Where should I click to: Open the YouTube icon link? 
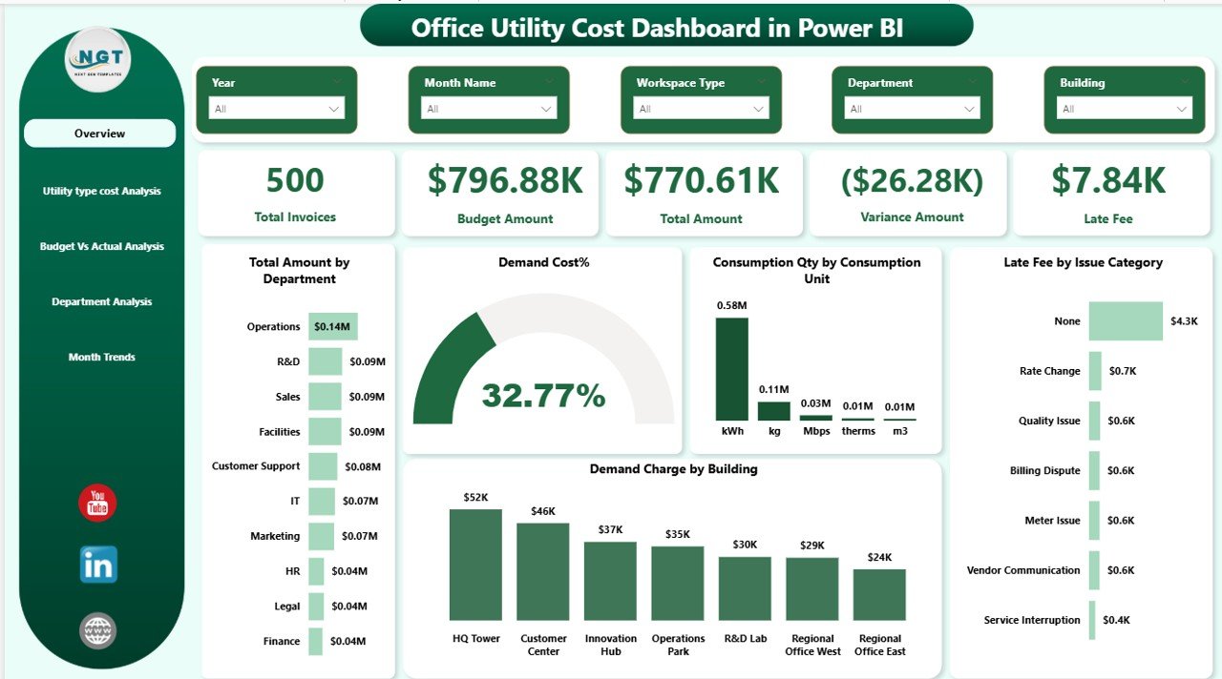pyautogui.click(x=97, y=504)
